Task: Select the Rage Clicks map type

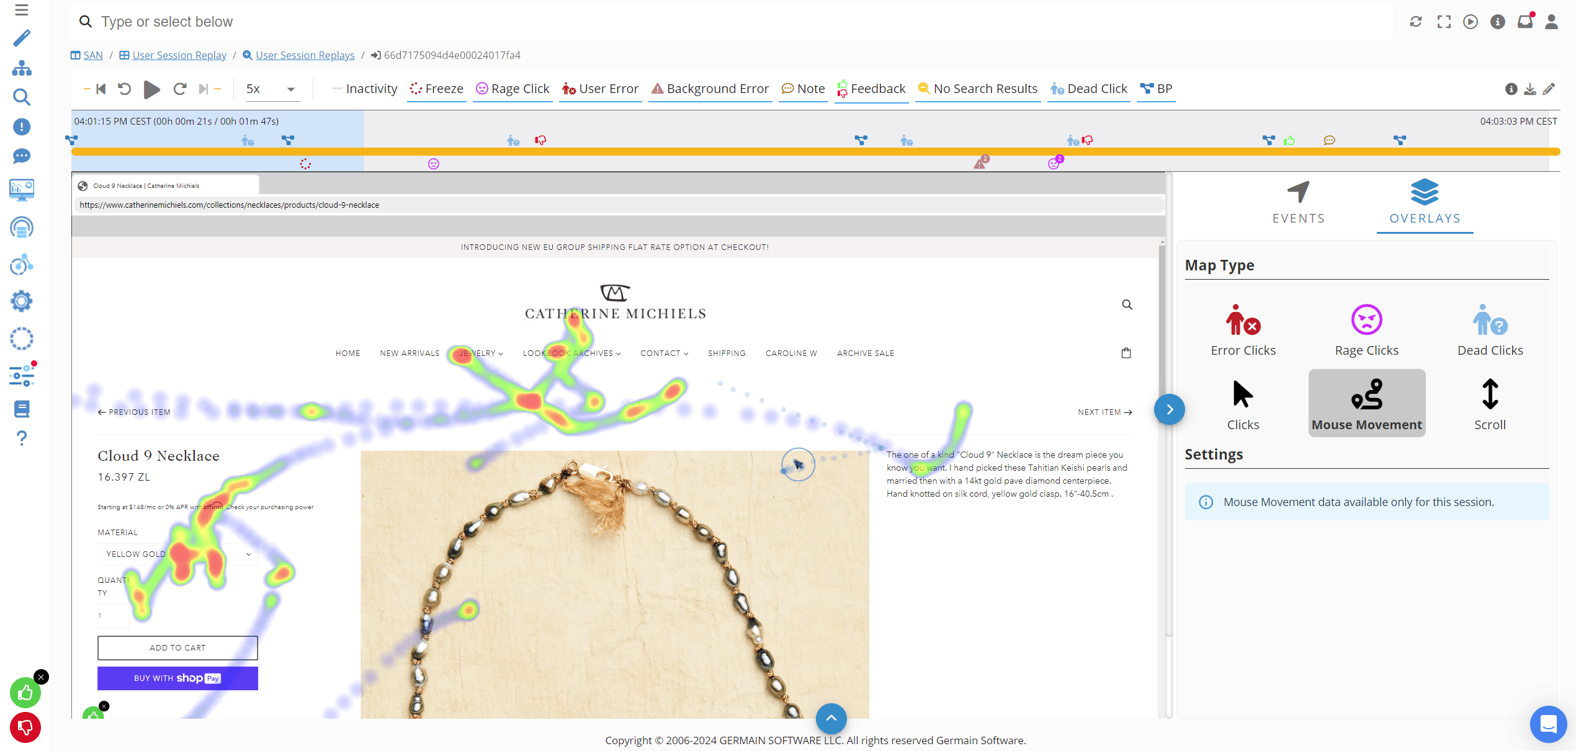Action: click(x=1366, y=330)
